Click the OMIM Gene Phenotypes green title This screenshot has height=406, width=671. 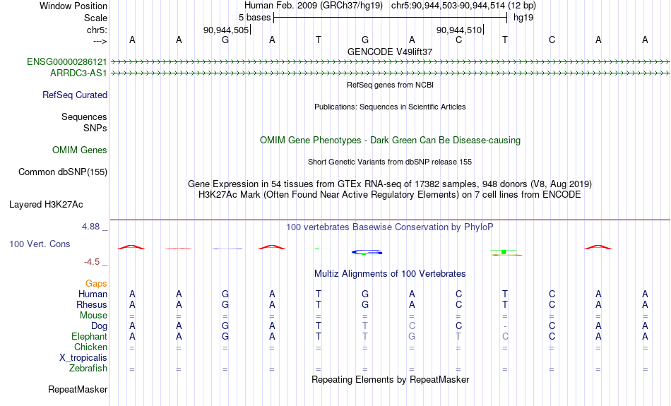pyautogui.click(x=391, y=141)
